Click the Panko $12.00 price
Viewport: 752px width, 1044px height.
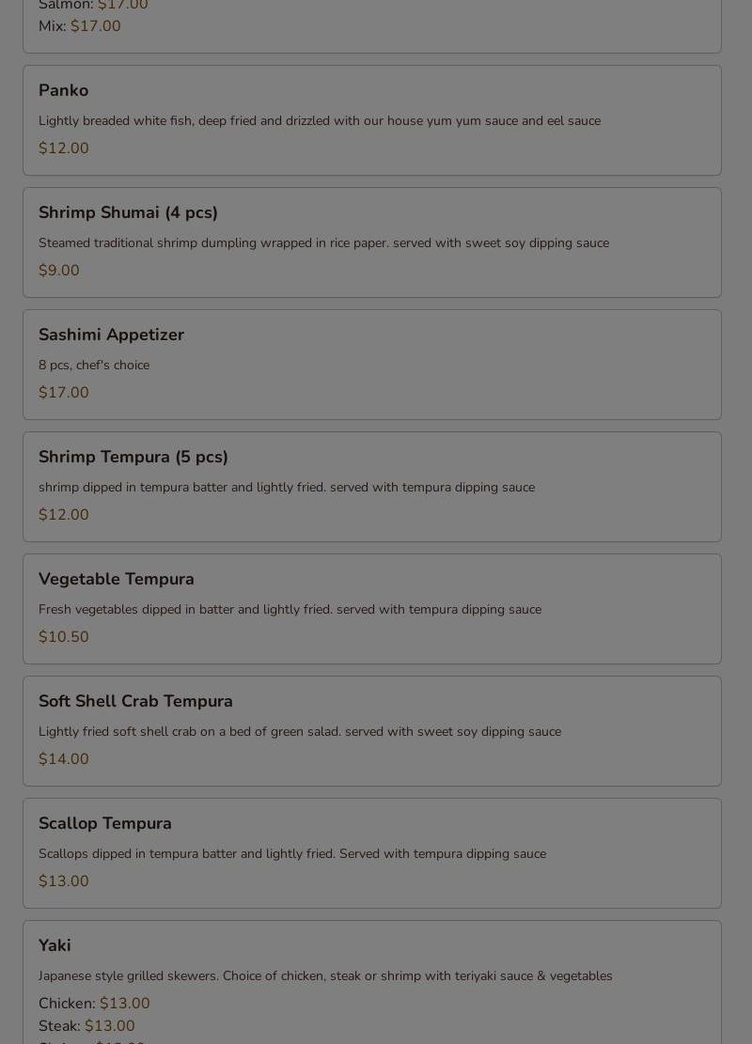pyautogui.click(x=64, y=148)
